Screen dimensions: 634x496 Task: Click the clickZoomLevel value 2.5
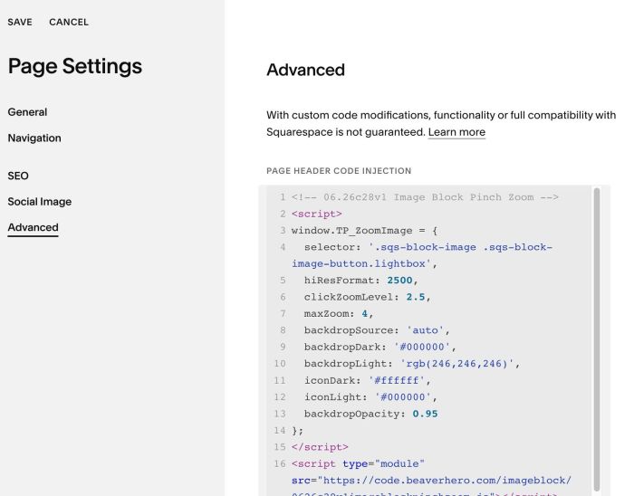click(x=416, y=297)
